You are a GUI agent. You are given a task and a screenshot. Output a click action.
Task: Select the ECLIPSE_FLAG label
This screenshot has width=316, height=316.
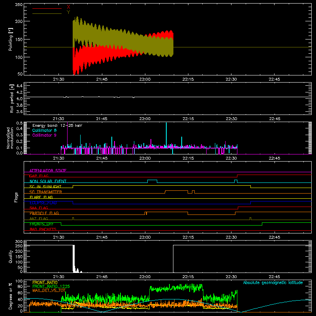43,203
